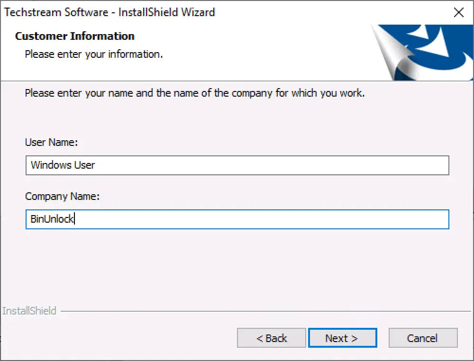Image resolution: width=474 pixels, height=361 pixels.
Task: Click the Techstream Software window title
Action: [109, 12]
